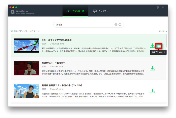Screen dimensions: 176x118
Task: Click the 2 hours 35 mins duration
Action: coord(57,44)
